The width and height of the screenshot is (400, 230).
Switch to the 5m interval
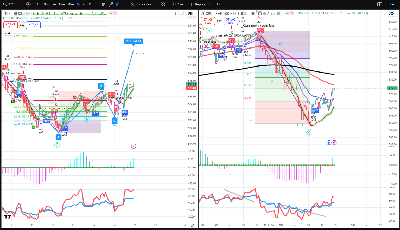(x=53, y=4)
